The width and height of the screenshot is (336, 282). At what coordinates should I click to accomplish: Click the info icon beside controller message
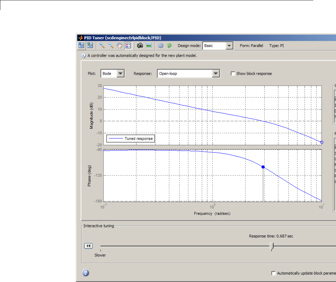pos(84,56)
